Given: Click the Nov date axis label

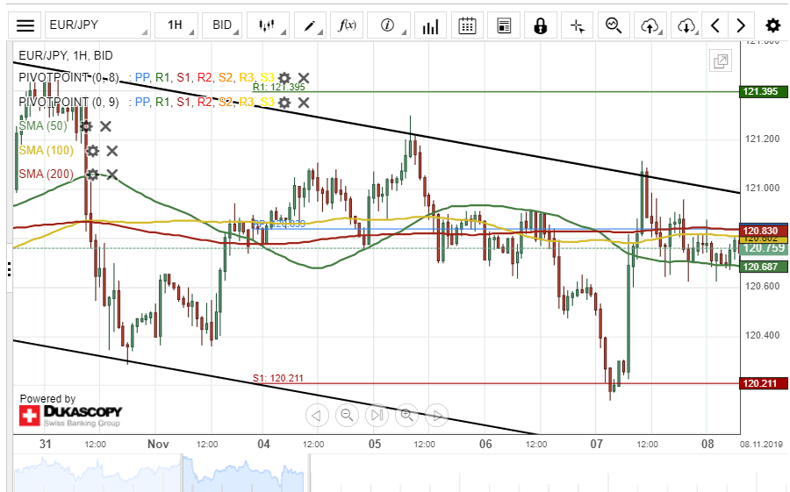Looking at the screenshot, I should click(x=158, y=444).
